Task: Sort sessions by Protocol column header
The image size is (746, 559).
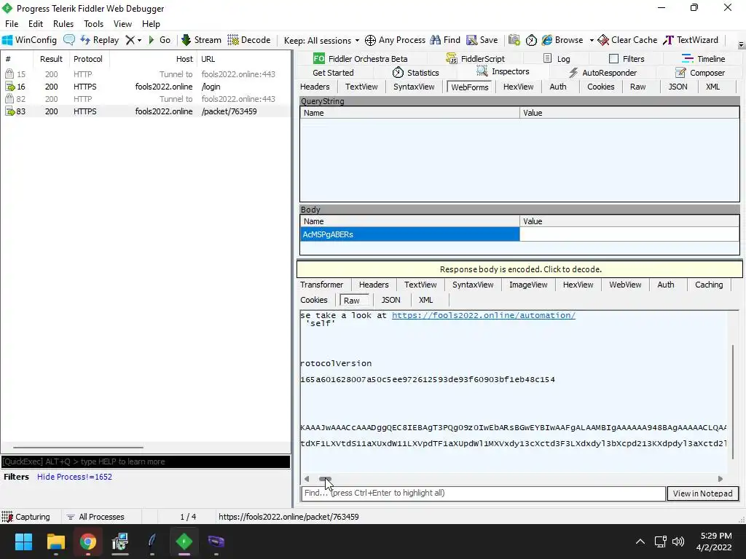Action: 88,59
